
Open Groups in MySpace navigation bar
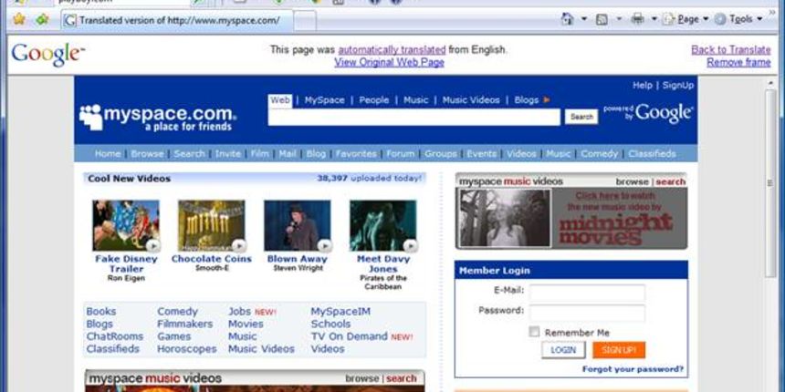441,153
